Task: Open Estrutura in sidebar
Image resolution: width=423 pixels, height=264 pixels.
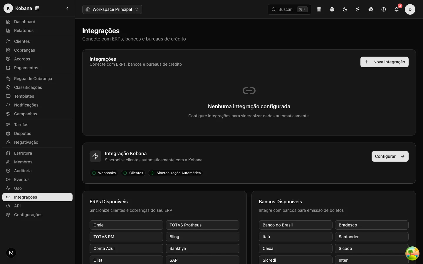Action: click(x=37, y=153)
